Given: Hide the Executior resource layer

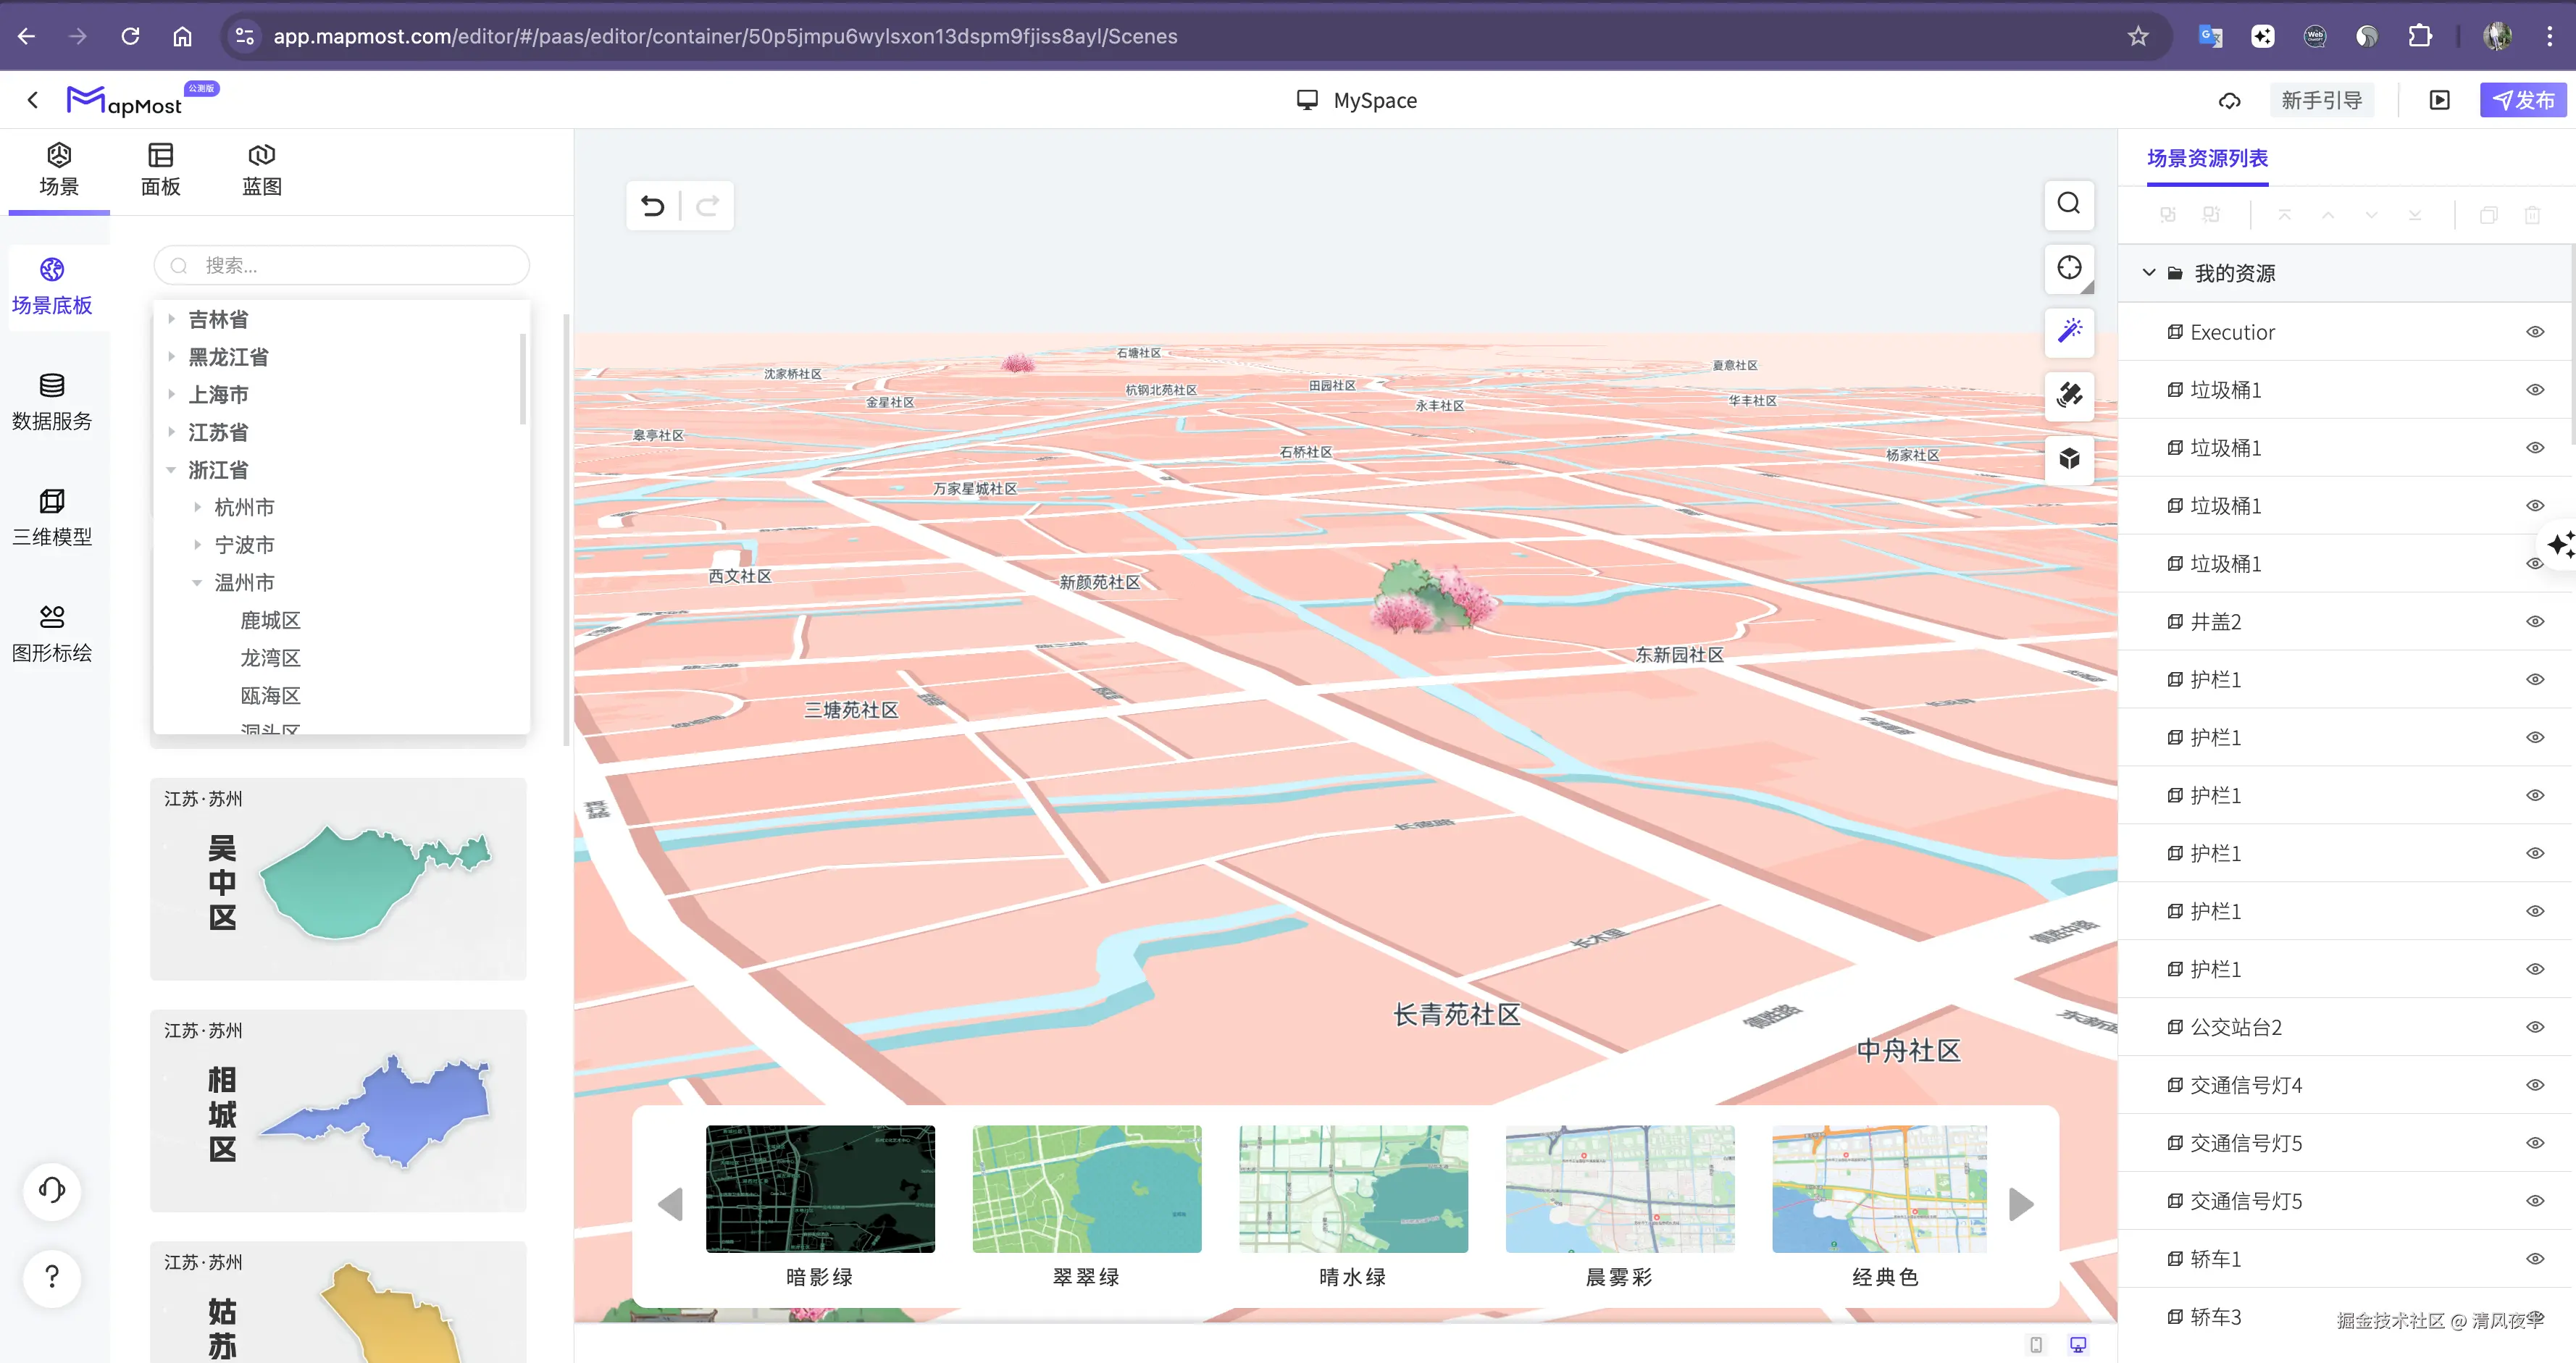Looking at the screenshot, I should [x=2534, y=332].
